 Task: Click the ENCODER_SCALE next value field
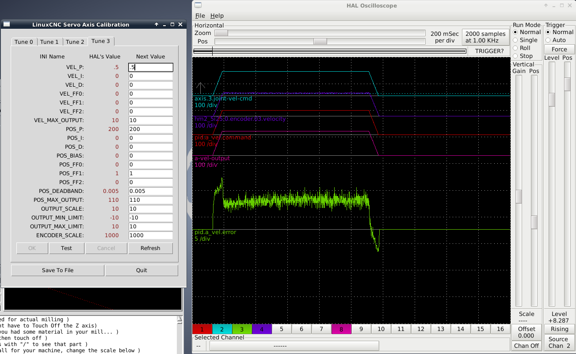tap(150, 235)
